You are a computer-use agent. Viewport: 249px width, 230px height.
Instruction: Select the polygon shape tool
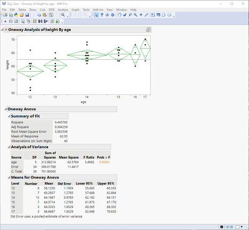pyautogui.click(x=164, y=15)
